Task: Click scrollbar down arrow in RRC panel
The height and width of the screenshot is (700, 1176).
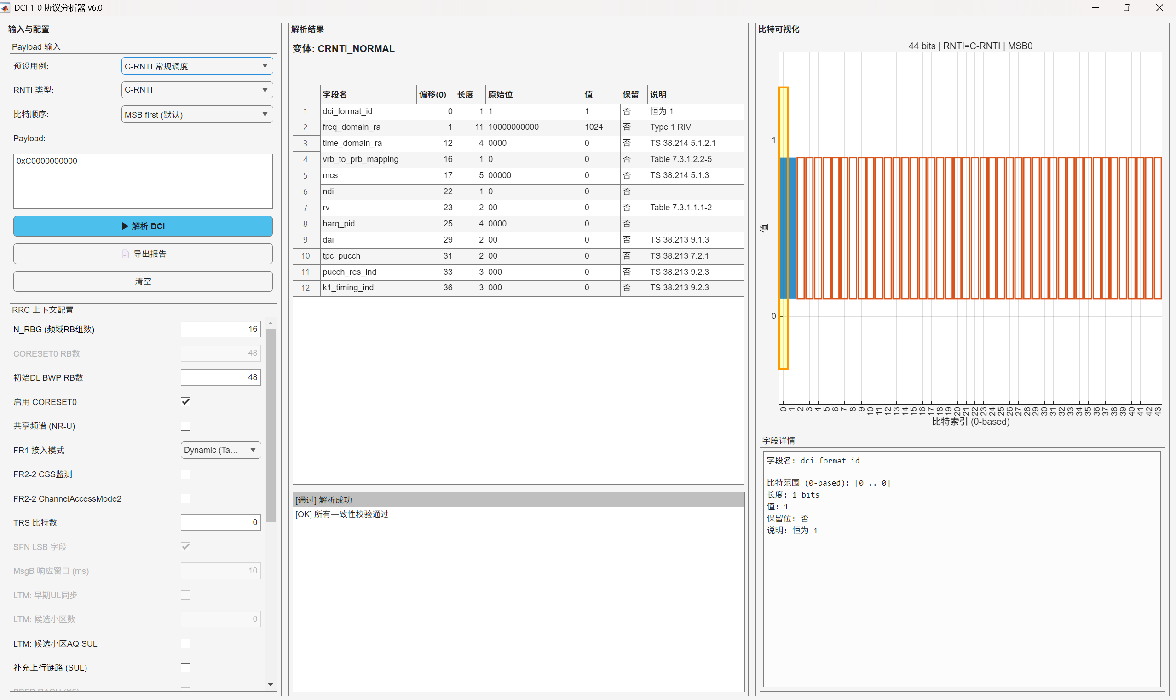Action: pos(271,684)
